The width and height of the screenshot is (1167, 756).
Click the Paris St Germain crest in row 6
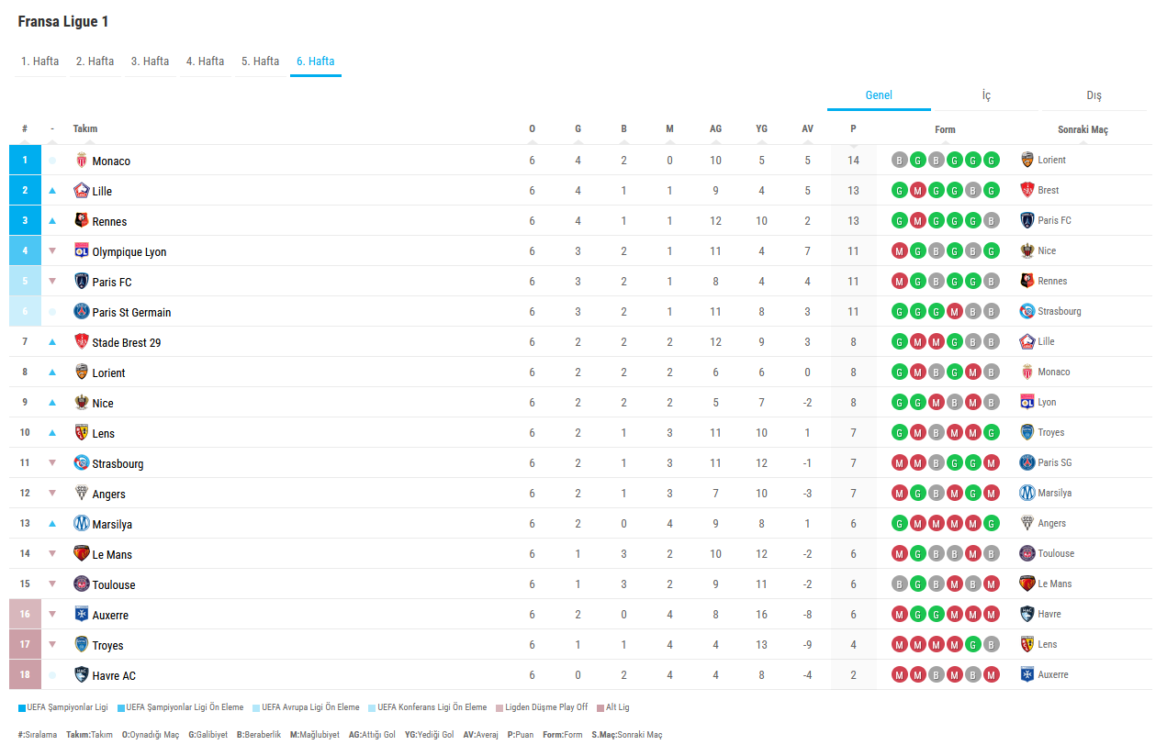(82, 312)
